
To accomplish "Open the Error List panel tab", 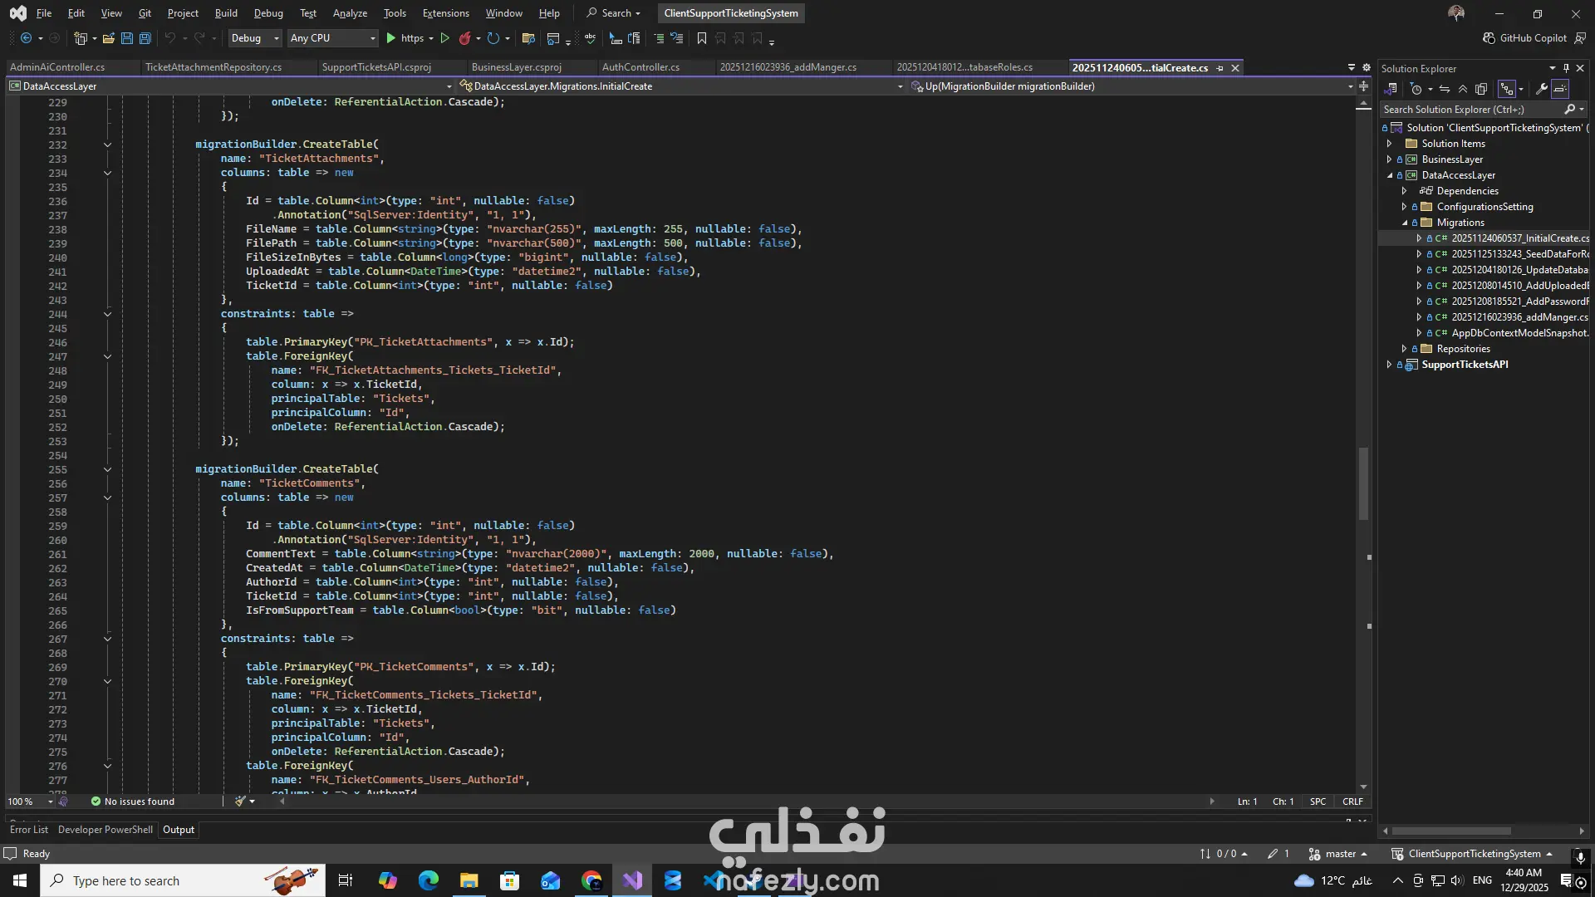I will point(28,830).
